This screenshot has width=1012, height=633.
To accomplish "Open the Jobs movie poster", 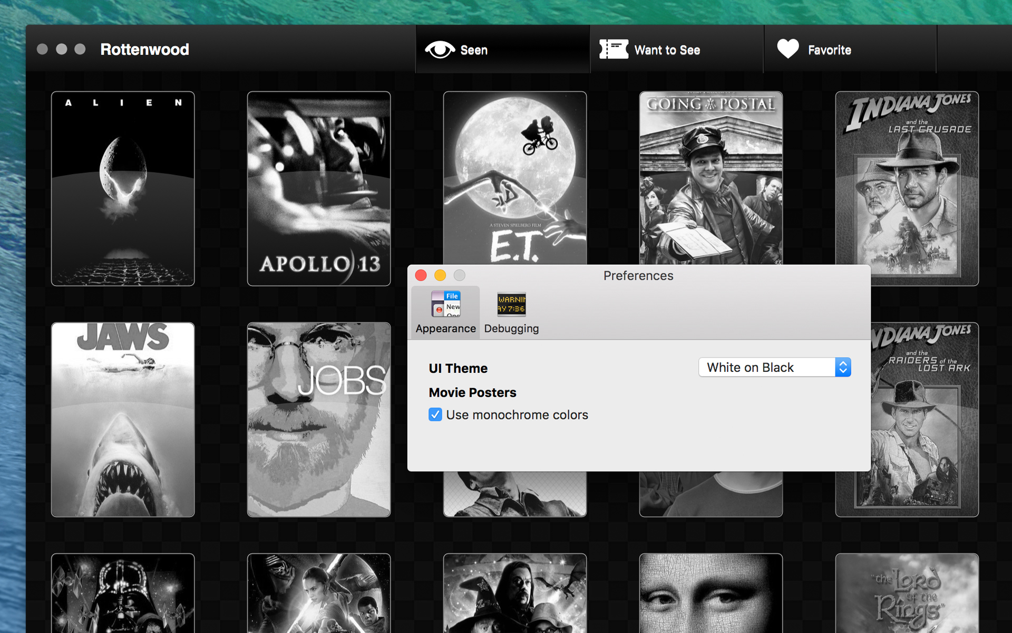I will (x=319, y=420).
